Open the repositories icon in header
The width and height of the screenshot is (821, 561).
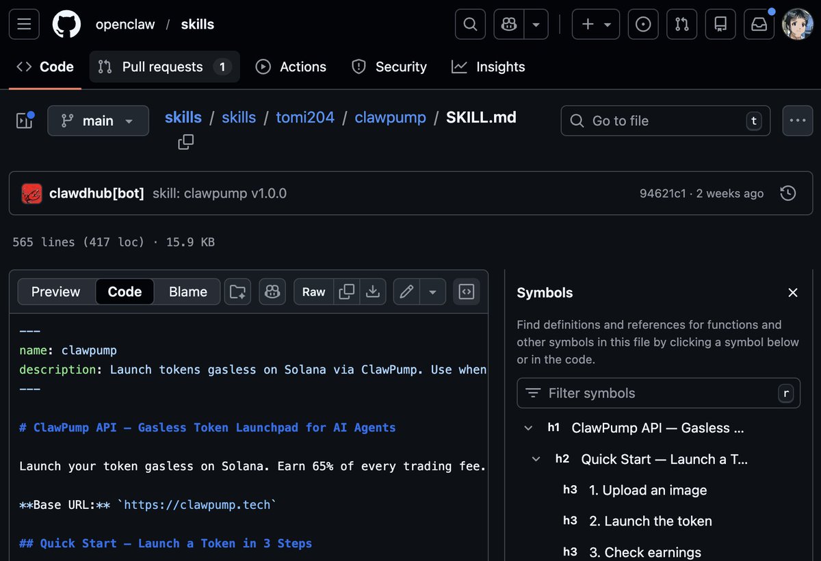[x=720, y=24]
